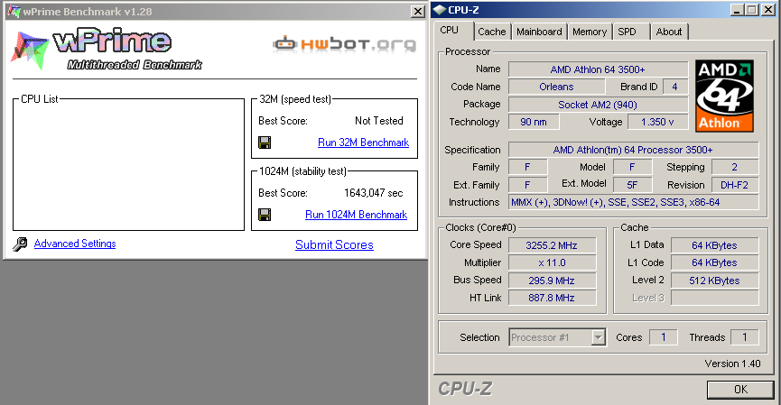Screen dimensions: 781x405
Task: Click the L1 Code value 64 KBytes
Action: point(714,262)
